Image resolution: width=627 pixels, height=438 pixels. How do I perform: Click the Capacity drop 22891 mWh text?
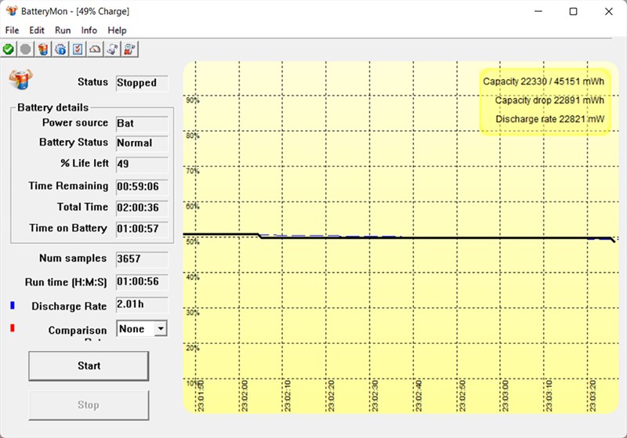tap(549, 100)
